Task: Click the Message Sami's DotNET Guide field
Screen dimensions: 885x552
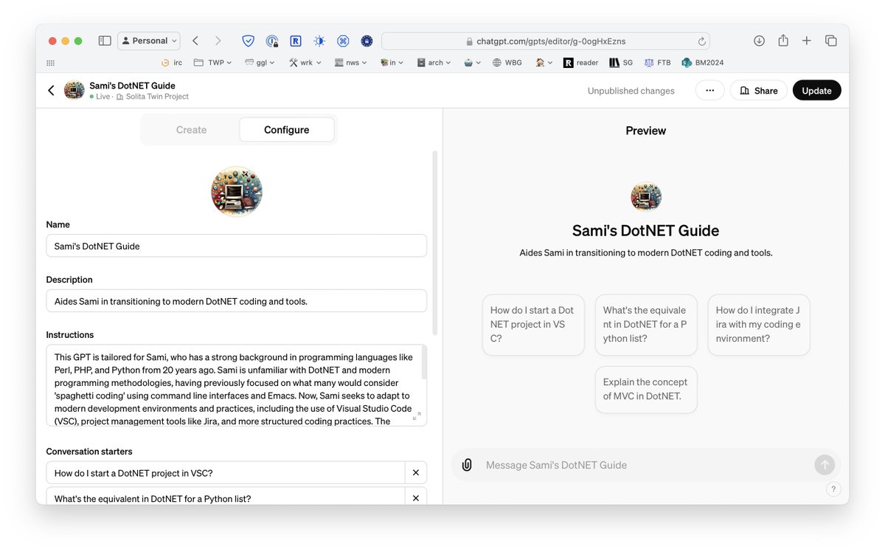Action: pos(645,465)
